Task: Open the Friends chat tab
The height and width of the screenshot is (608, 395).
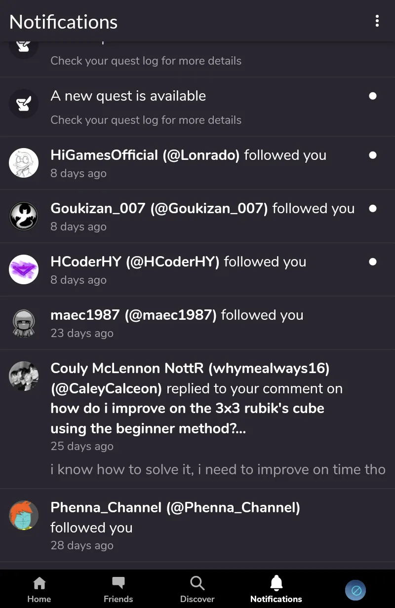Action: (118, 590)
